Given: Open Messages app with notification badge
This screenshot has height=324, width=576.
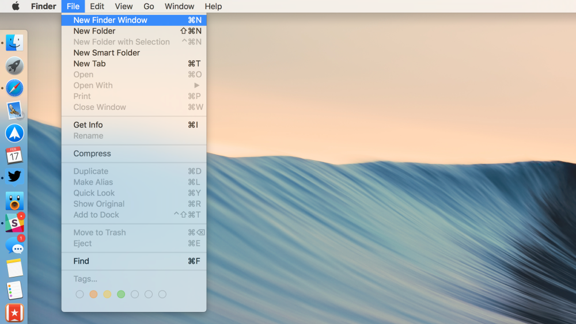Looking at the screenshot, I should coord(14,246).
